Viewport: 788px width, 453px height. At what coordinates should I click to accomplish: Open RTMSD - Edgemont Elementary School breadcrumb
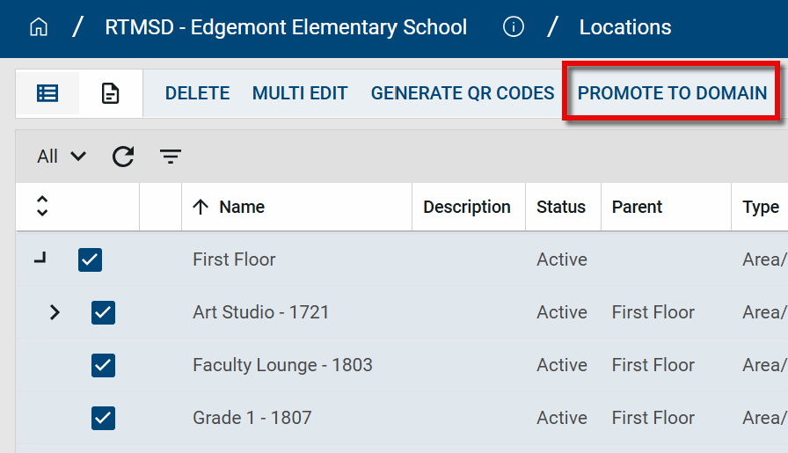pyautogui.click(x=286, y=27)
